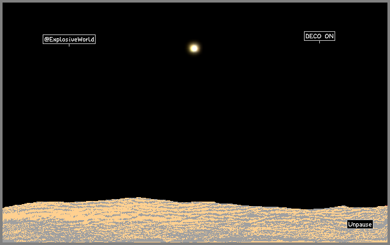This screenshot has height=245, width=390.
Task: Click the word "DECO" in the sign
Action: coord(313,36)
